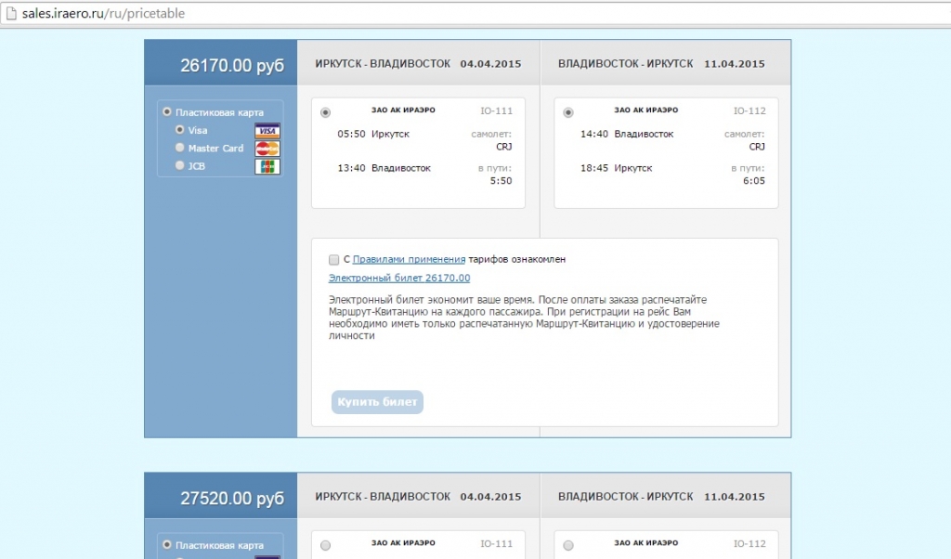Click ВЛАДИВОСТОК - ИРКУТСК 11.04.2015 top header
The width and height of the screenshot is (951, 559).
click(x=661, y=64)
